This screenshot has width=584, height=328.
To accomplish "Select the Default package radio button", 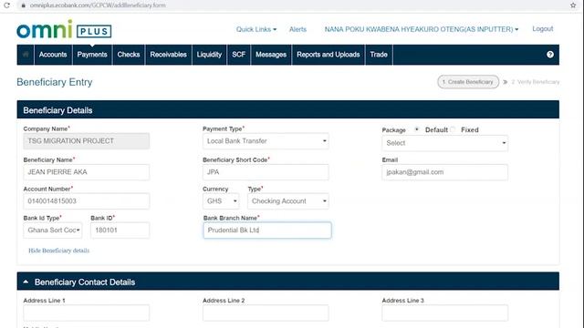I will 417,129.
